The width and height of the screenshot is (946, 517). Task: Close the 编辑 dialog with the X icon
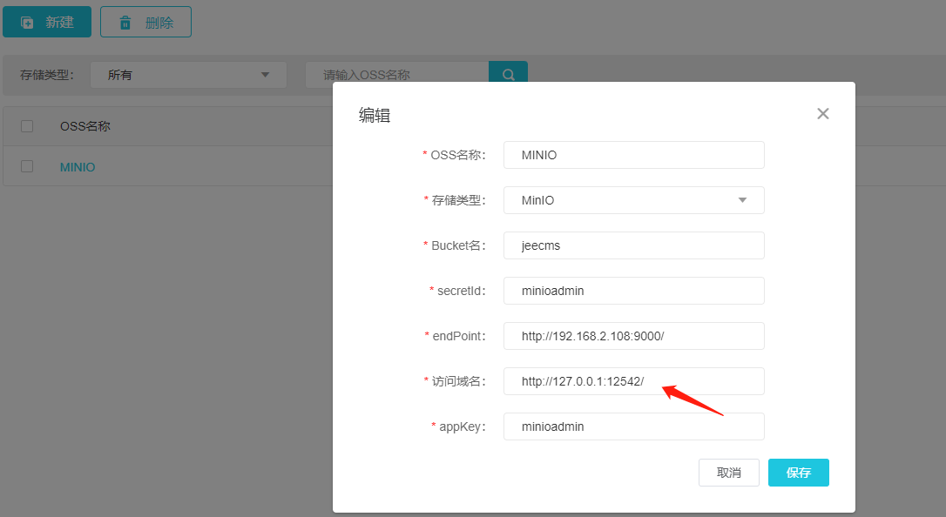[823, 114]
